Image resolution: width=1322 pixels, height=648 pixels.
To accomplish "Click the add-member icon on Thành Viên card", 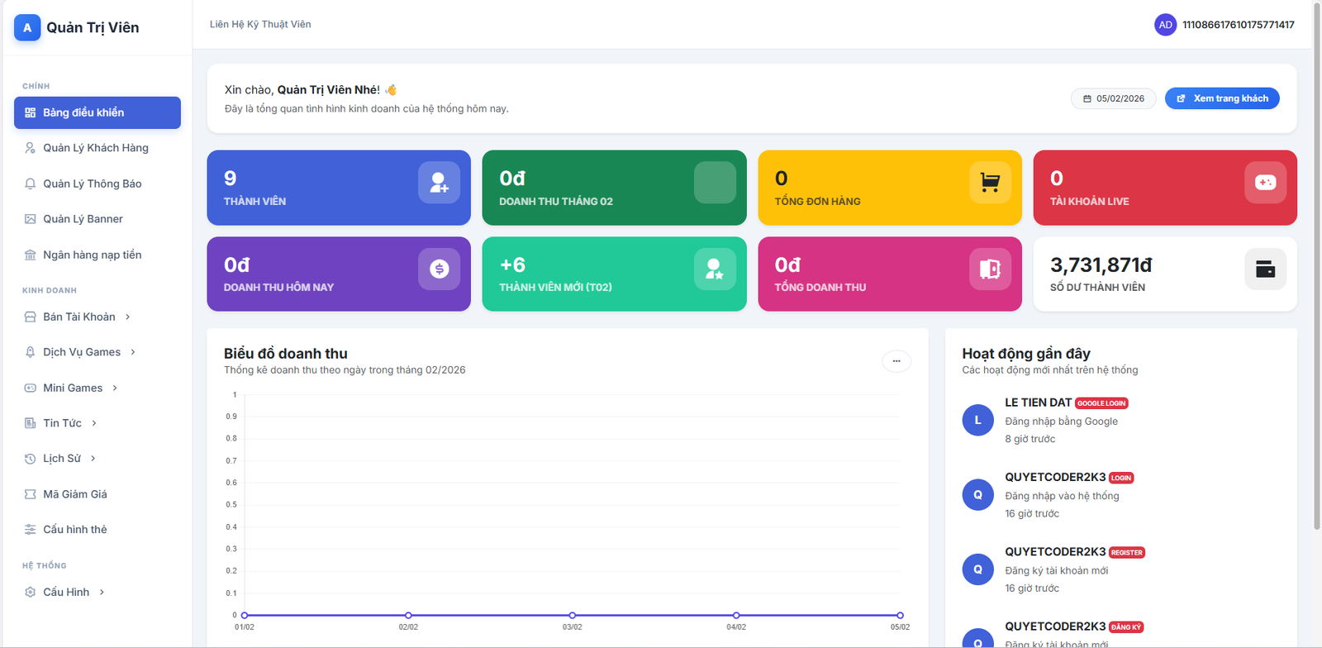I will (439, 183).
